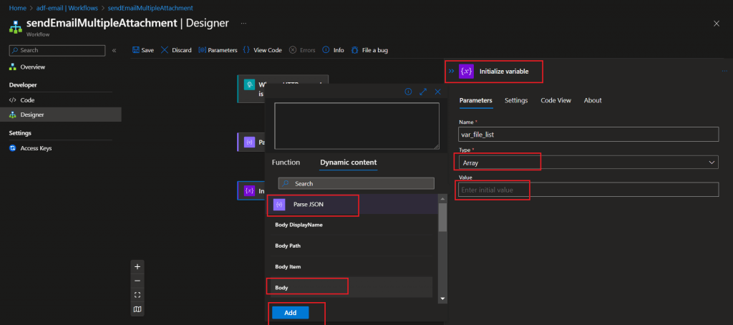Open Access Keys under Settings

tap(36, 148)
